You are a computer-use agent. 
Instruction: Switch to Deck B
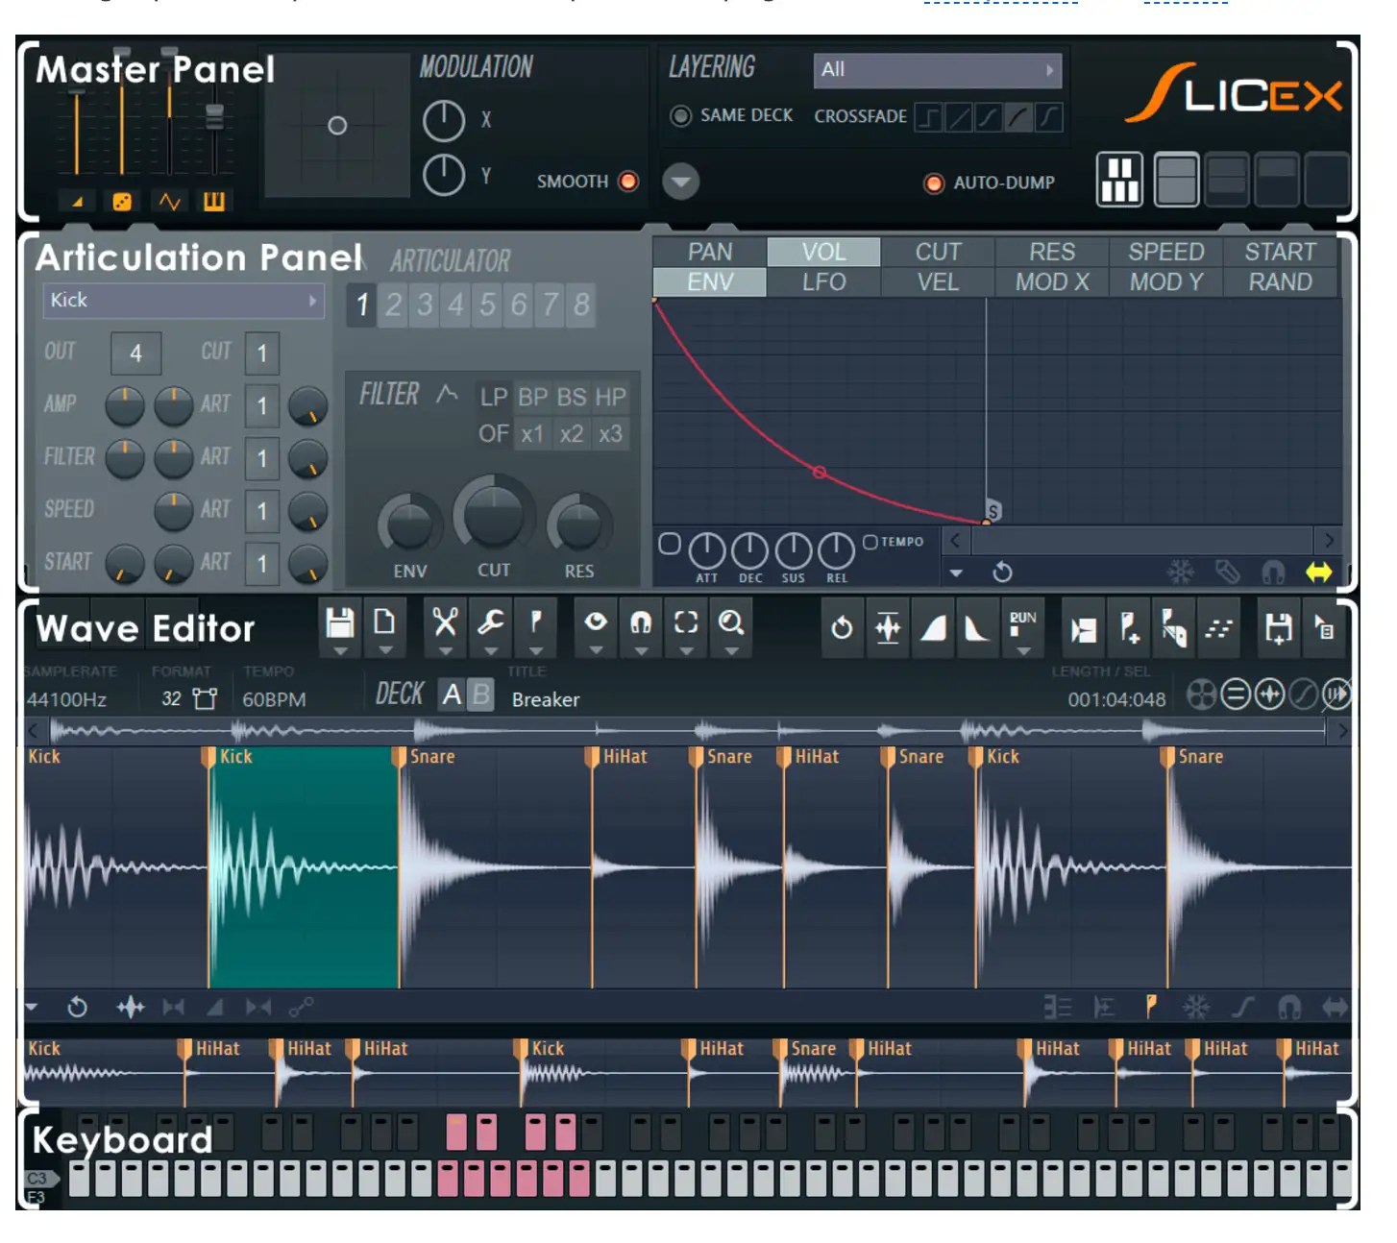tap(478, 692)
